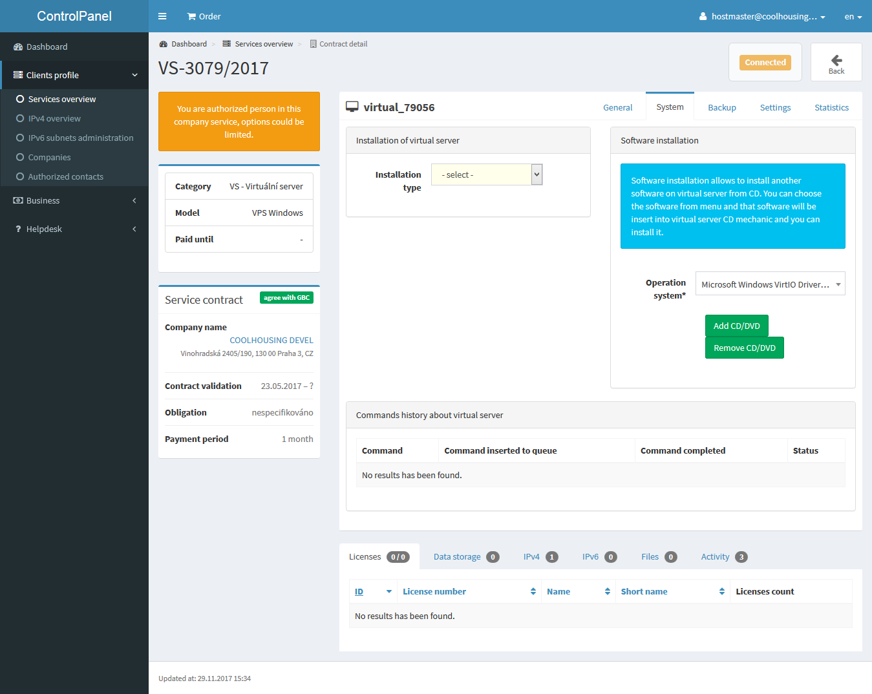
Task: Click the Add CD/DVD button
Action: [x=737, y=326]
